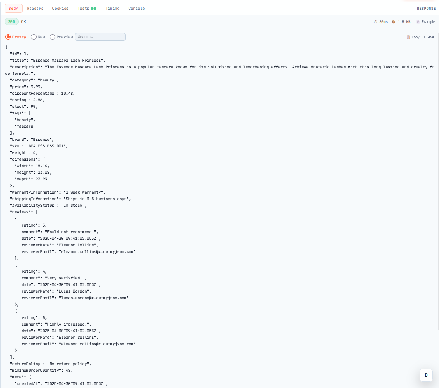The height and width of the screenshot is (388, 439).
Task: Click the "warrantyInformation" line
Action: tap(58, 192)
